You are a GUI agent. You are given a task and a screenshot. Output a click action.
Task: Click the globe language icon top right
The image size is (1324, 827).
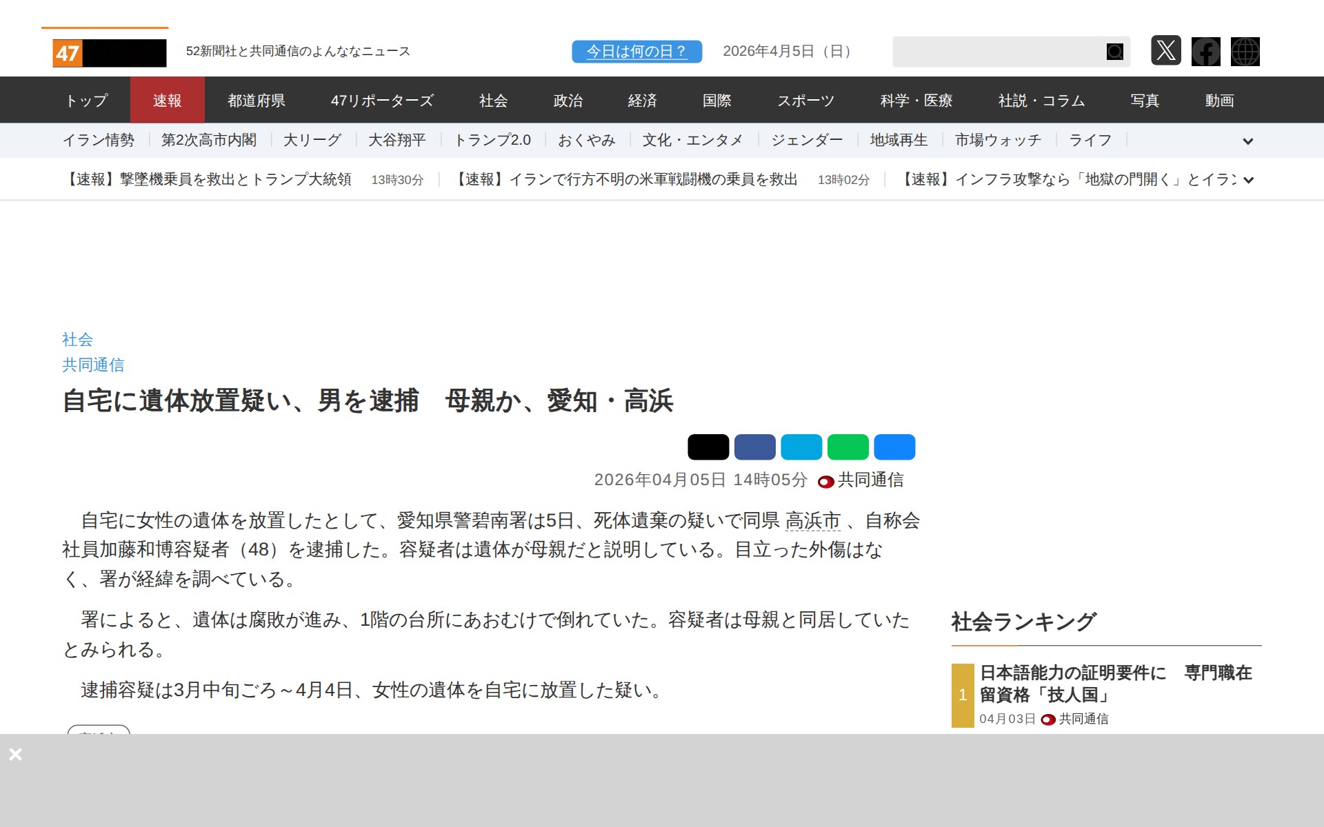point(1245,51)
